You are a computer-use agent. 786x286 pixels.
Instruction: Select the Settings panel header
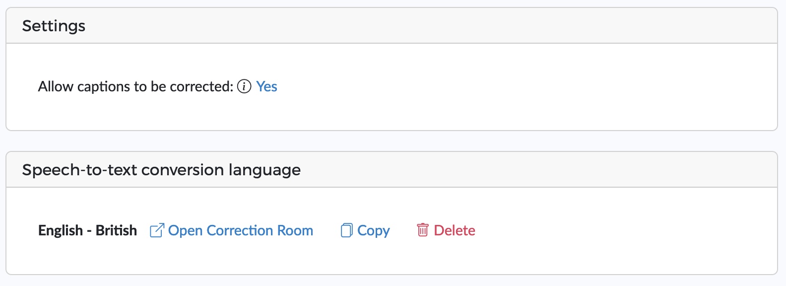tap(392, 26)
